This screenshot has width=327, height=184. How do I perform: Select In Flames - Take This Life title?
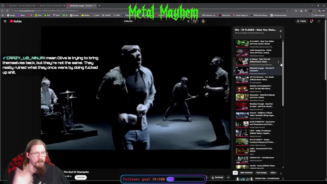pos(260,60)
